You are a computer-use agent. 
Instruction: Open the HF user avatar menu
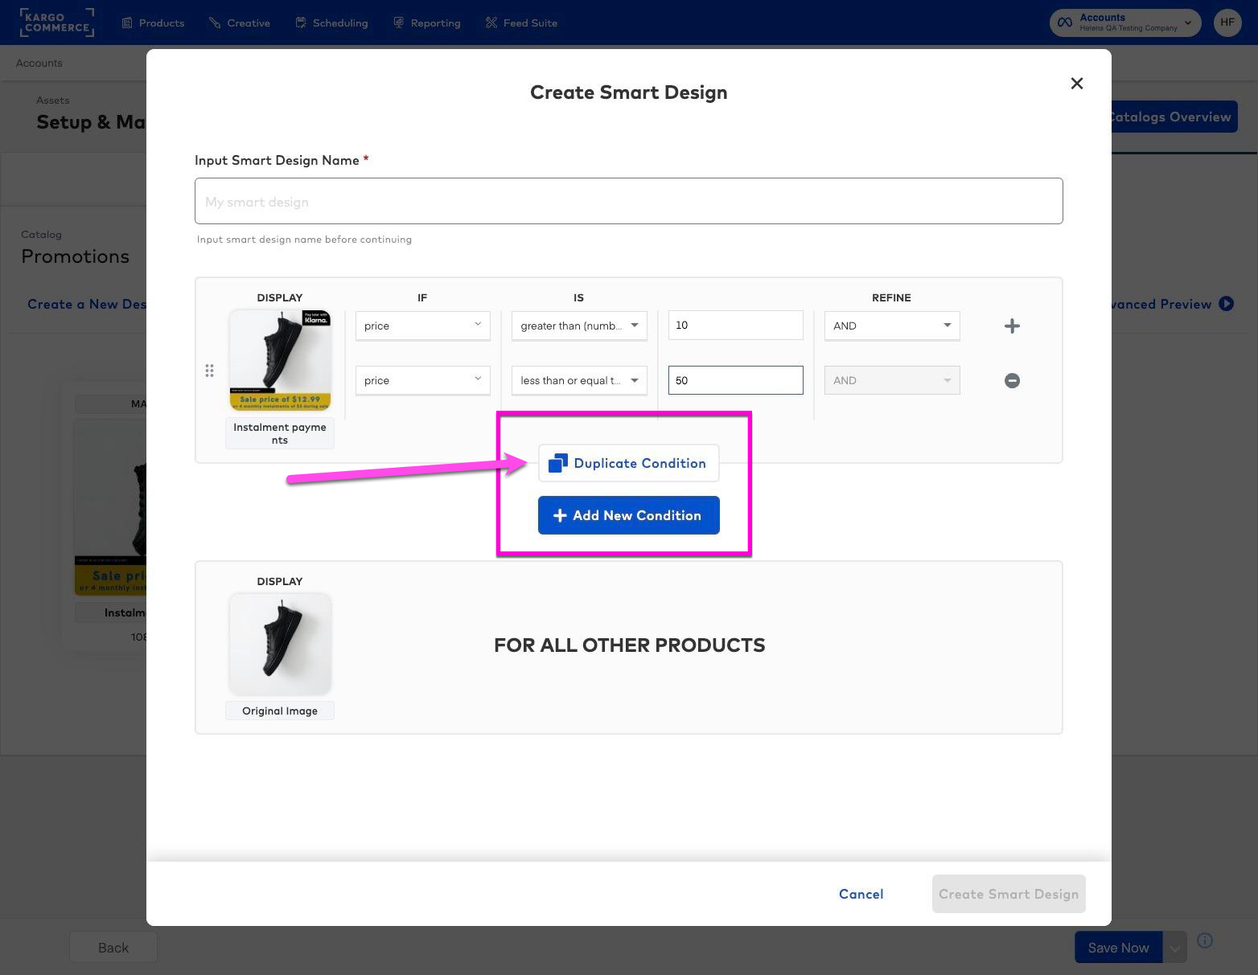[x=1227, y=23]
